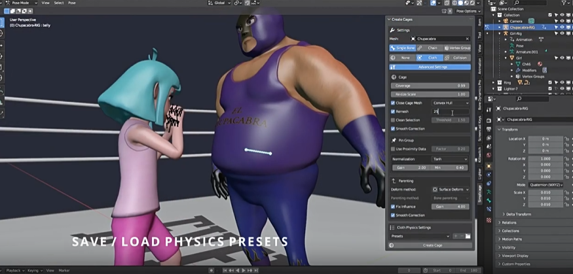Screen dimensions: 573x274
Task: Click the Camera object icon in outliner
Action: 506,21
